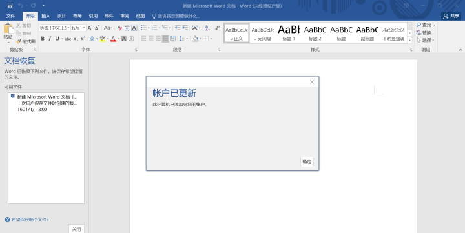
Task: Toggle Bold formatting
Action: point(43,39)
